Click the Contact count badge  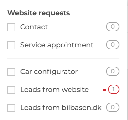113,27
